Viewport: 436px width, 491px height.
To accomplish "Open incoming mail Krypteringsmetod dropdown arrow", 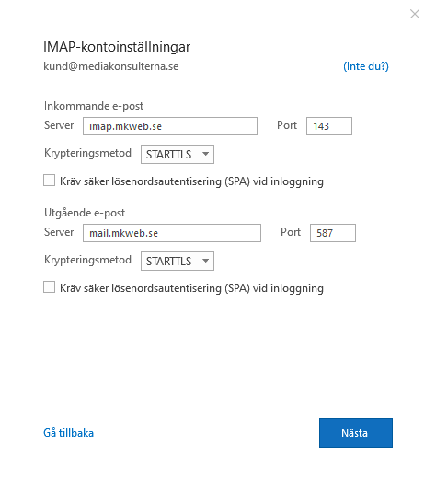I will [205, 154].
